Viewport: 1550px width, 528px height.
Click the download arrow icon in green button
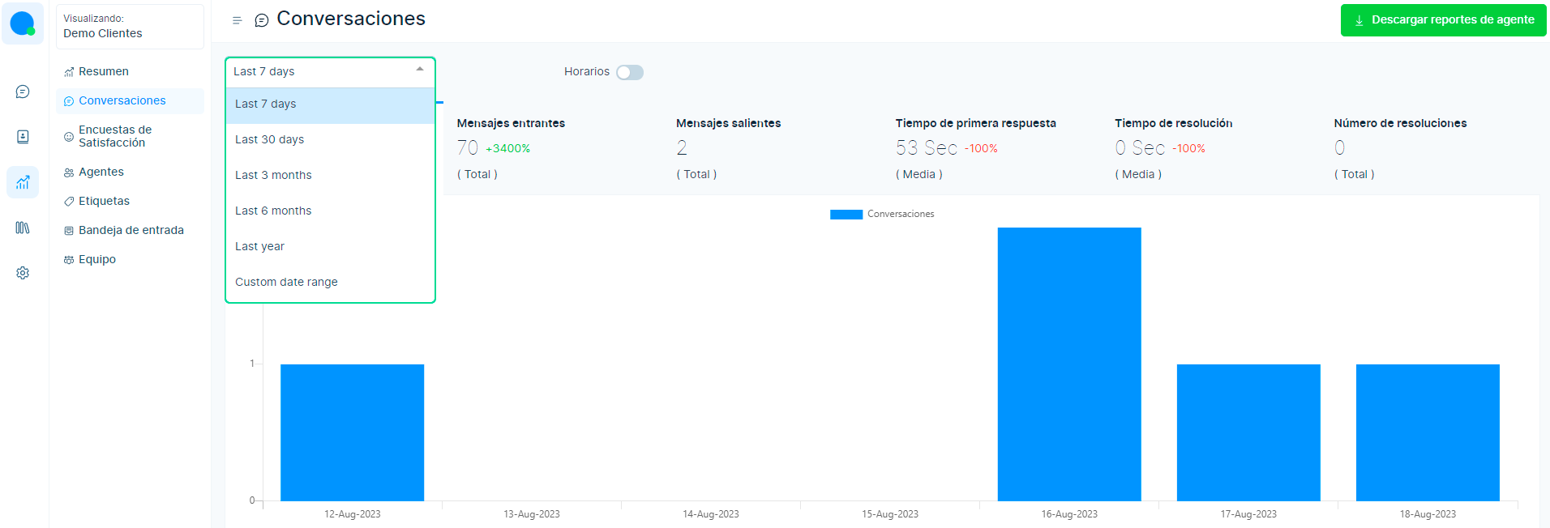pyautogui.click(x=1359, y=20)
